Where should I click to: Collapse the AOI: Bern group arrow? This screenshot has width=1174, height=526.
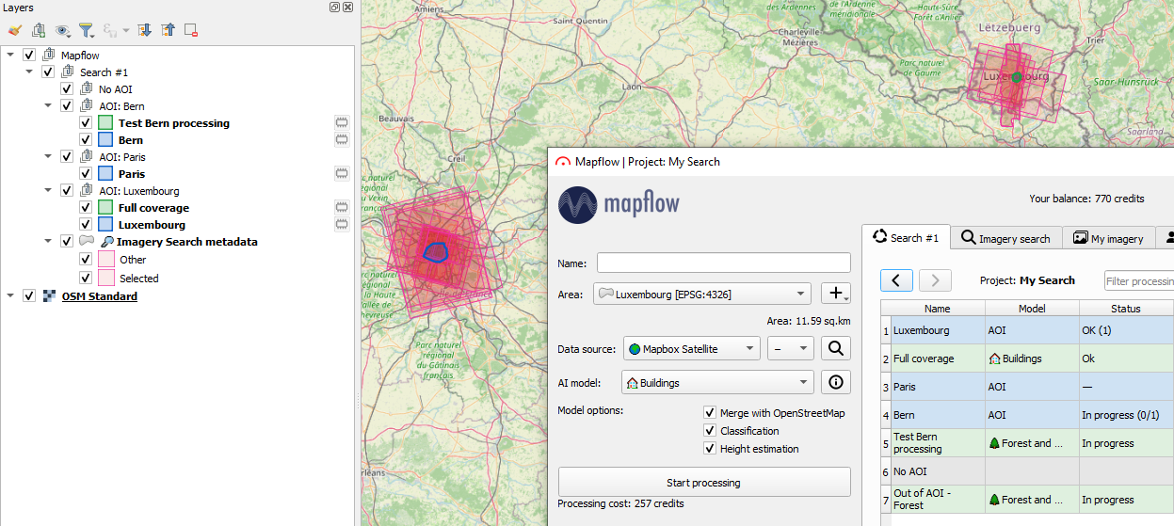point(48,106)
